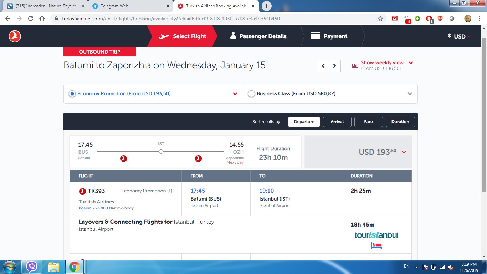Viewport: 487px width, 274px height.
Task: Click the gray circle extension icon
Action: coord(452,19)
